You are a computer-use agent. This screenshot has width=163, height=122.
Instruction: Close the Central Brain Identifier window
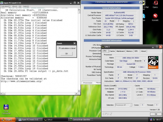click(141, 2)
